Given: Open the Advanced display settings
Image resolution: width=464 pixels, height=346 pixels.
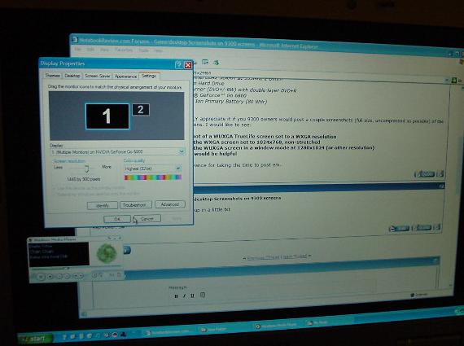Looking at the screenshot, I should tap(170, 204).
